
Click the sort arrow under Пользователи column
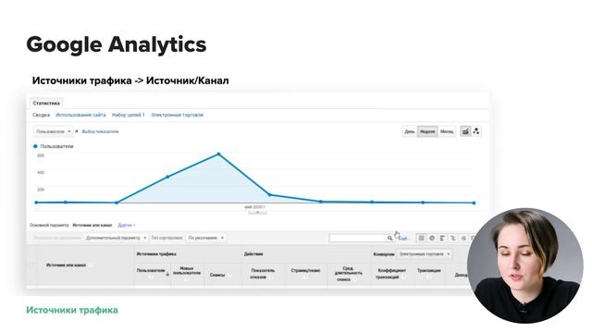[167, 275]
